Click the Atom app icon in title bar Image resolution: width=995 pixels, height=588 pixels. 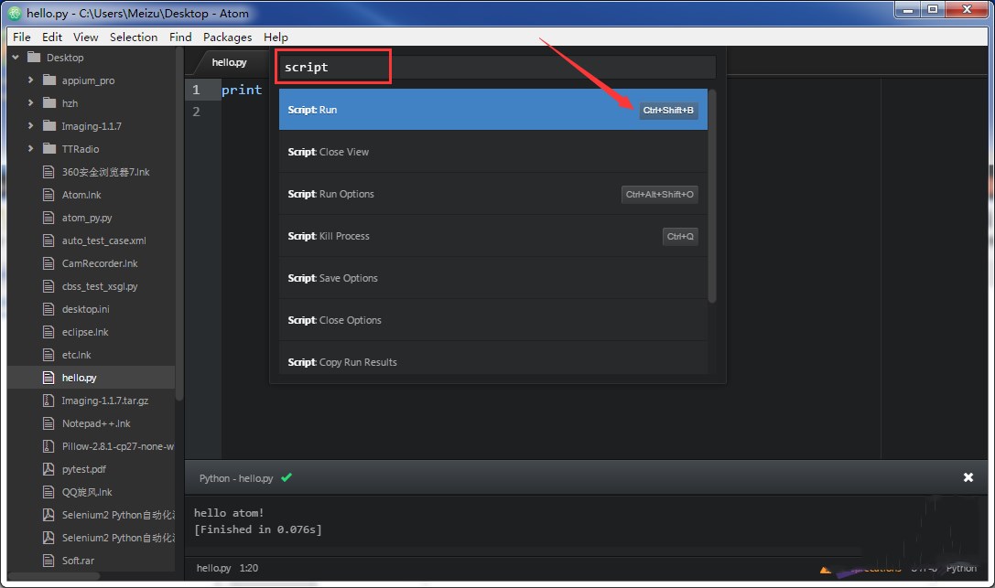click(x=15, y=13)
